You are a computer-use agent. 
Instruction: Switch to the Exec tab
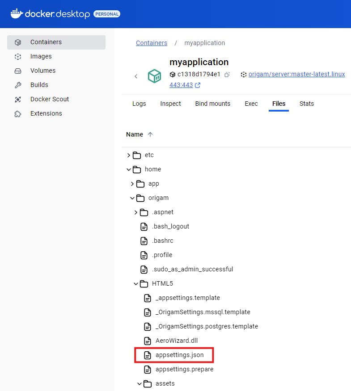(251, 104)
